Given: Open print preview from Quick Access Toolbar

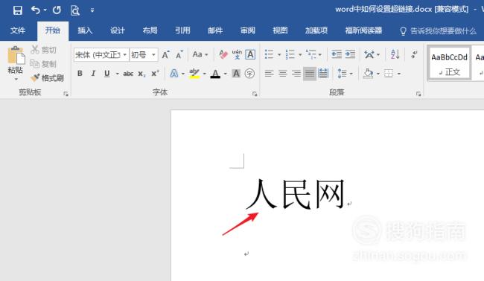Looking at the screenshot, I should [75, 10].
